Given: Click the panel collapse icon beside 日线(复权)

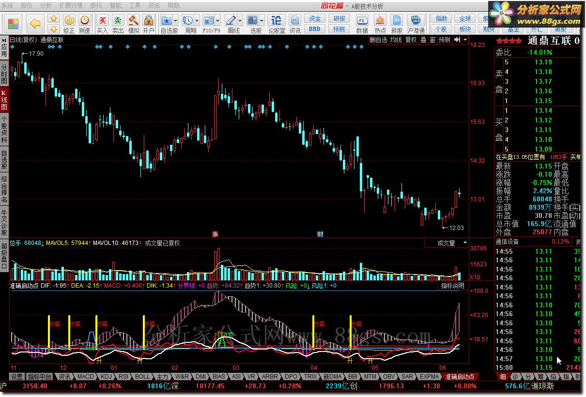Looking at the screenshot, I should point(5,40).
